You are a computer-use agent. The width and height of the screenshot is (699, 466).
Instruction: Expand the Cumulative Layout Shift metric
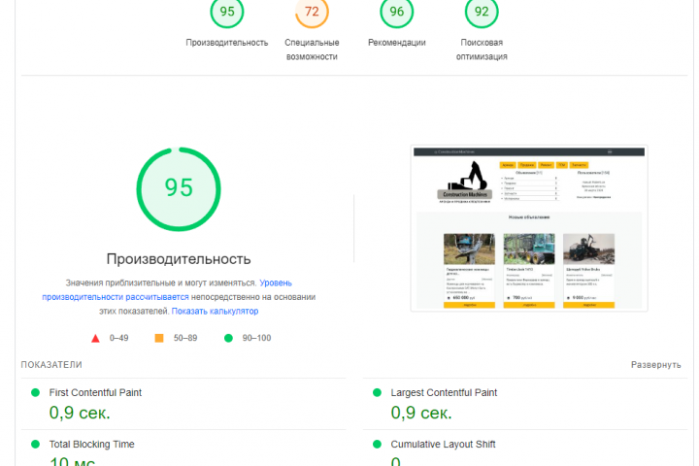[x=525, y=449]
